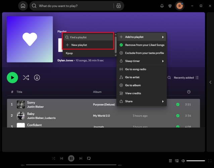This screenshot has width=214, height=168.
Task: Select the song Sorry
Action: click(x=31, y=102)
